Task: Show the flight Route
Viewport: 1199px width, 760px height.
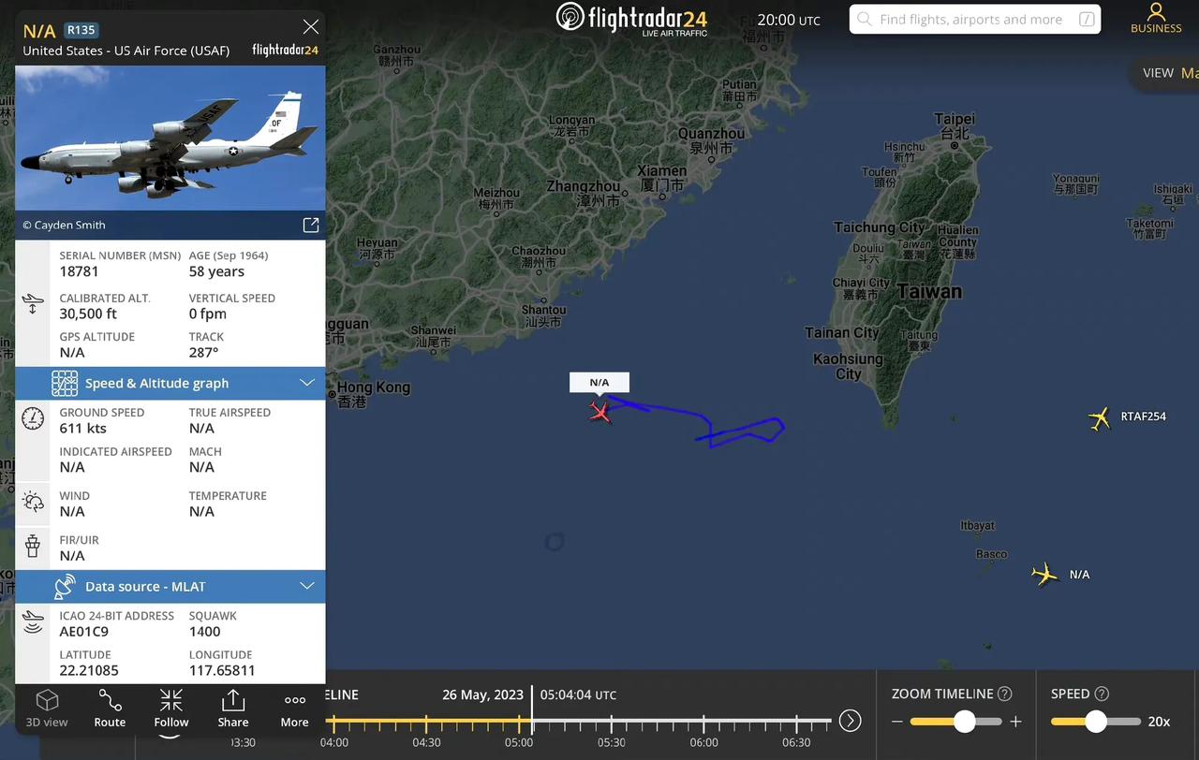Action: 110,708
